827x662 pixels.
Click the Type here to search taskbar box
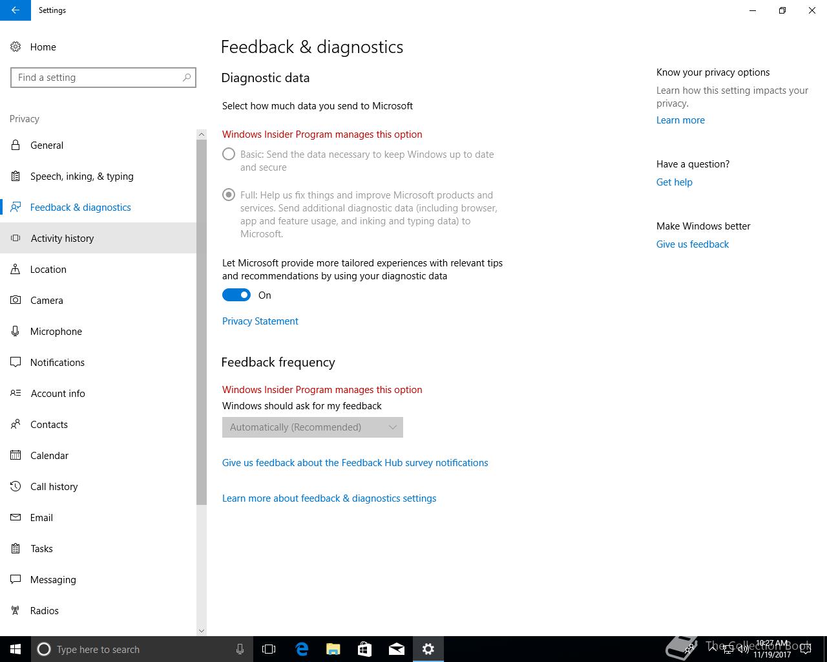click(142, 649)
